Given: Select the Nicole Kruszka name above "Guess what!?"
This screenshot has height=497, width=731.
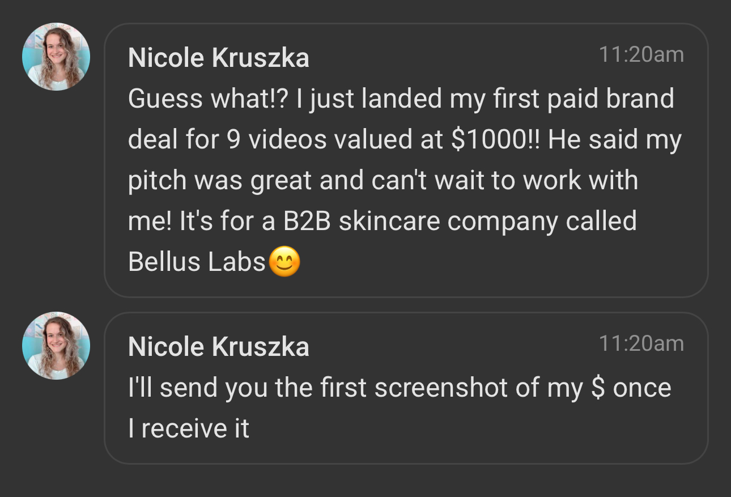Looking at the screenshot, I should pyautogui.click(x=219, y=58).
